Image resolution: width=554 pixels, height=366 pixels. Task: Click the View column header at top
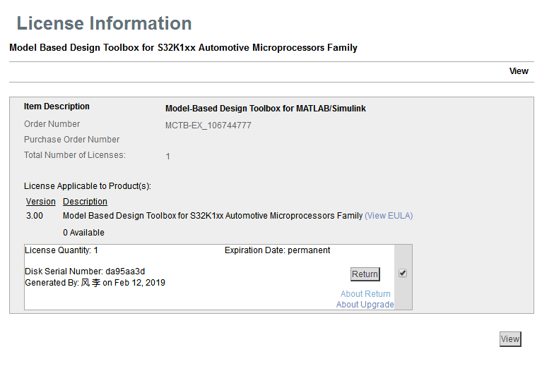coord(519,71)
